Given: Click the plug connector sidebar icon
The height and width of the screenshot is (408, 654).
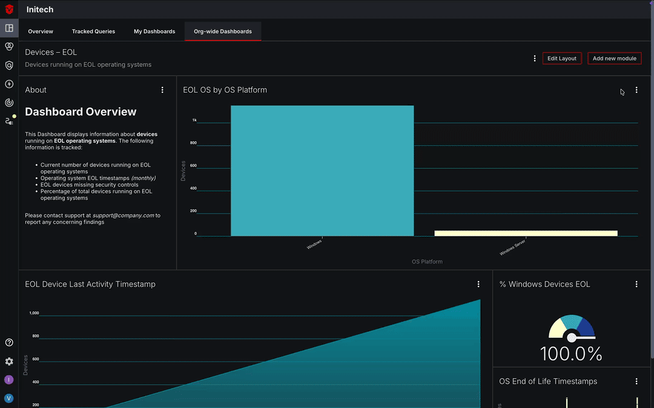Looking at the screenshot, I should (x=9, y=121).
